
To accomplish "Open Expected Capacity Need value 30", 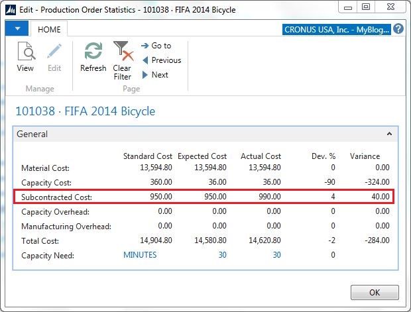I will [x=223, y=255].
